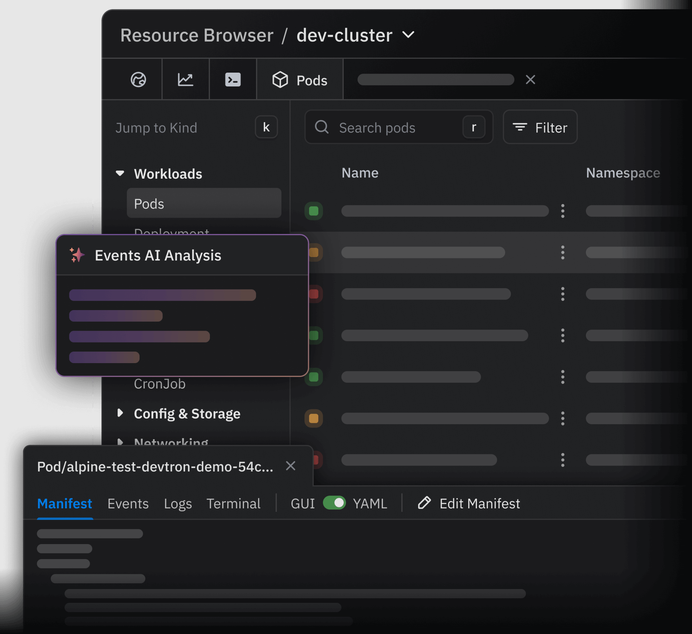Screen dimensions: 692x634
Task: Collapse the Workloads section
Action: [x=120, y=174]
